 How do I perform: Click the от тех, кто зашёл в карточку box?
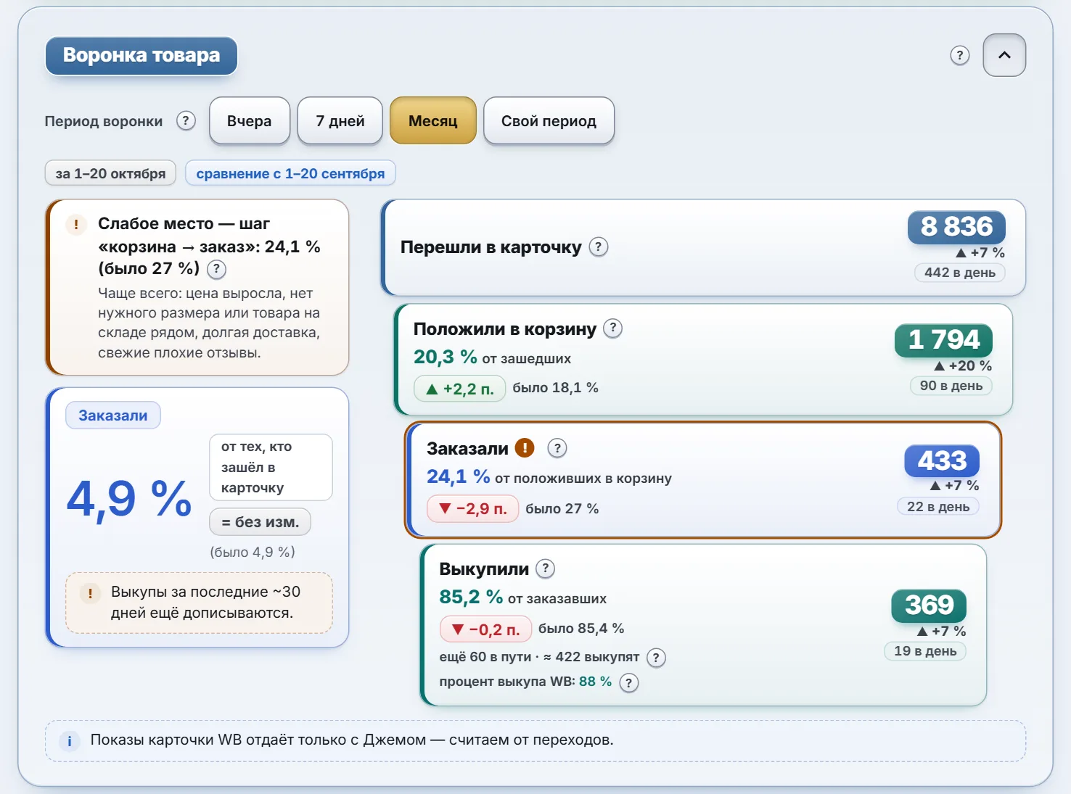point(271,468)
